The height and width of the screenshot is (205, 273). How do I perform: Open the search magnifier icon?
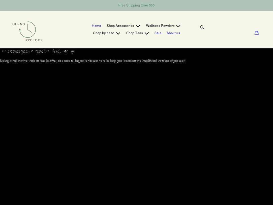coord(202,27)
